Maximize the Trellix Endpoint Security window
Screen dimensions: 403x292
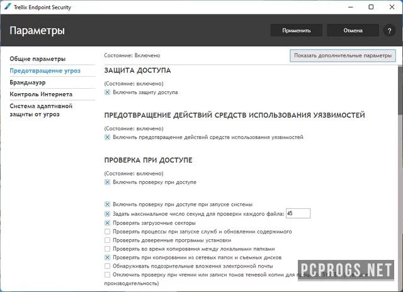point(371,7)
